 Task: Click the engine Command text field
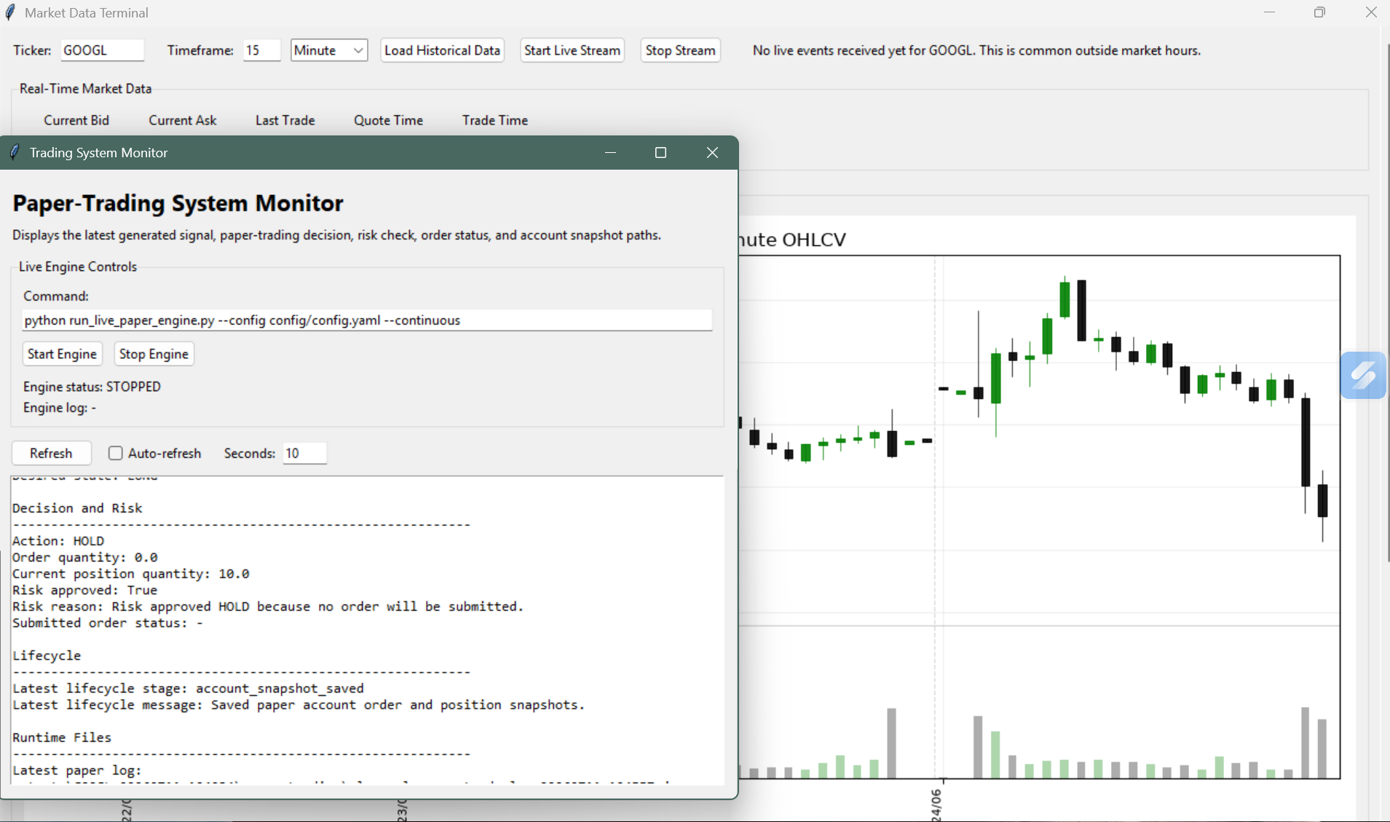tap(367, 320)
